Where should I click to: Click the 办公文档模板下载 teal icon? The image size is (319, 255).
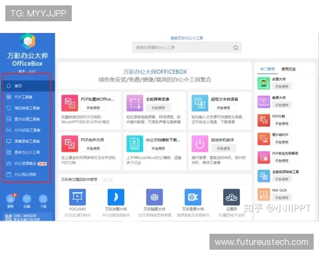tap(135, 143)
